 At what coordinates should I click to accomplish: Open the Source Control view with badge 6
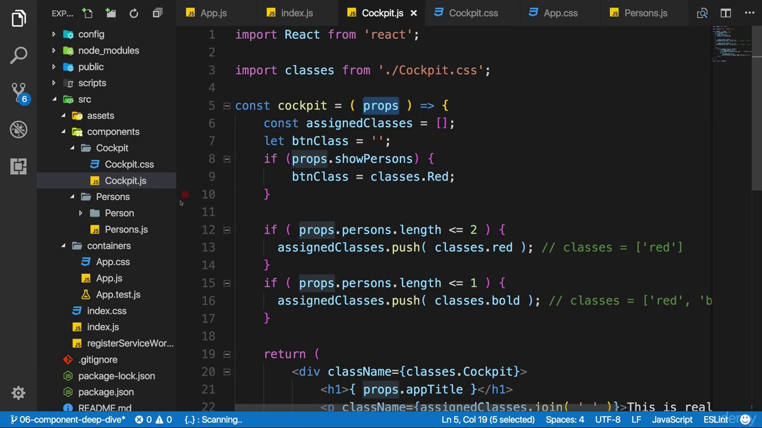(x=18, y=92)
